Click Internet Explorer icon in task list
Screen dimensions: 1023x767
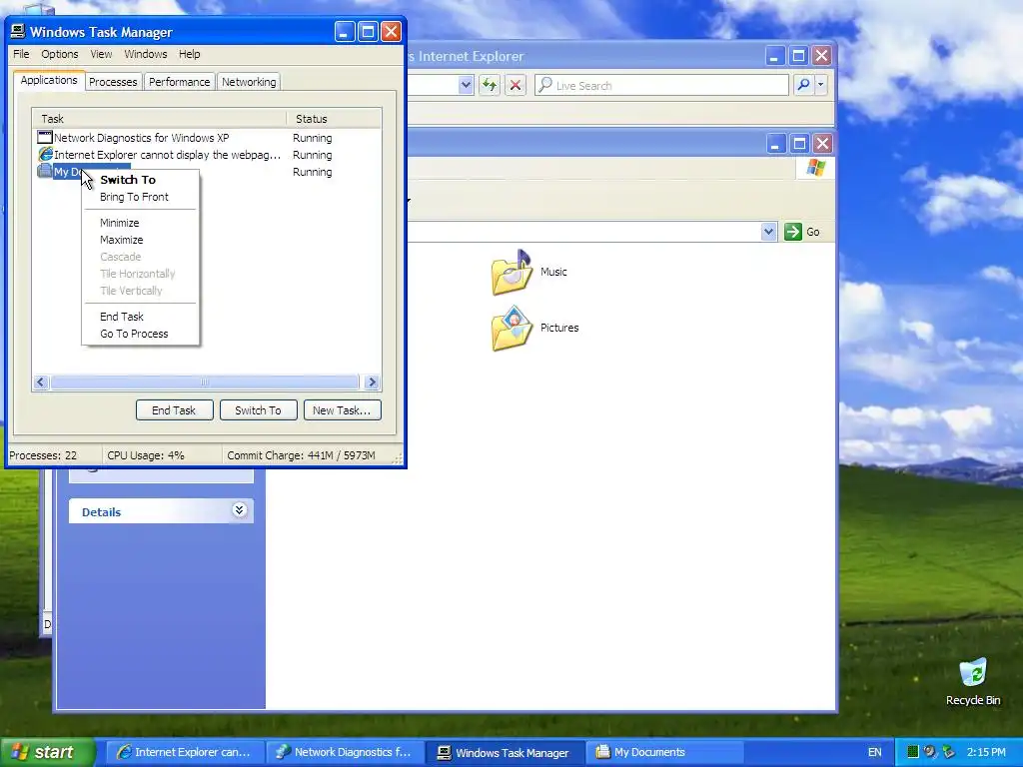click(45, 155)
